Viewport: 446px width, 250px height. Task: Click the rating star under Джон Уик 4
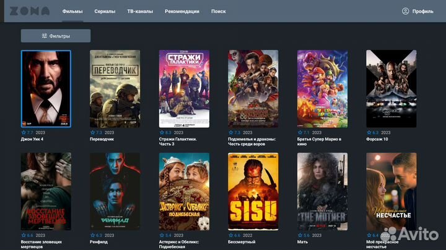[x=24, y=132]
